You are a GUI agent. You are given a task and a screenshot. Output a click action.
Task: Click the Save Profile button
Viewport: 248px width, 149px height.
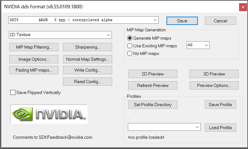tap(220, 105)
